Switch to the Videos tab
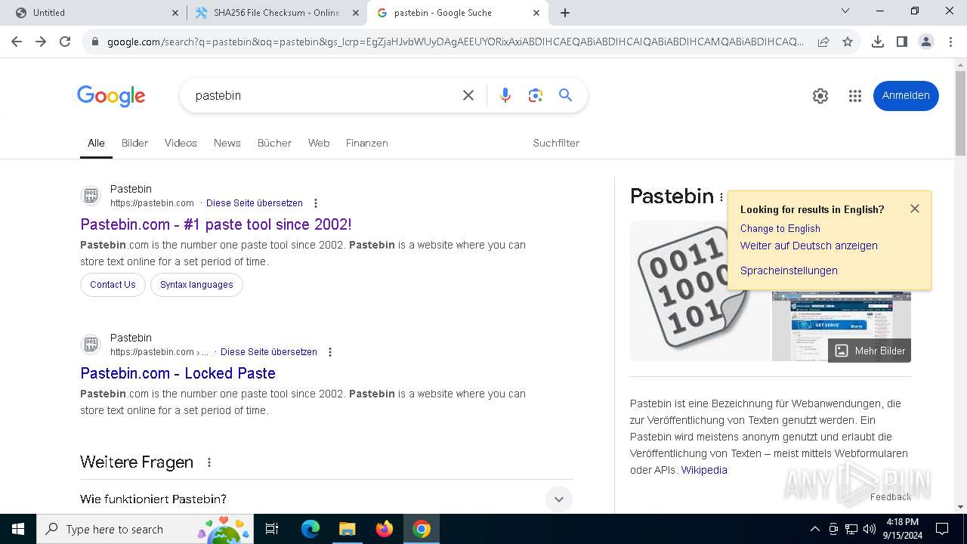This screenshot has width=967, height=544. [181, 143]
